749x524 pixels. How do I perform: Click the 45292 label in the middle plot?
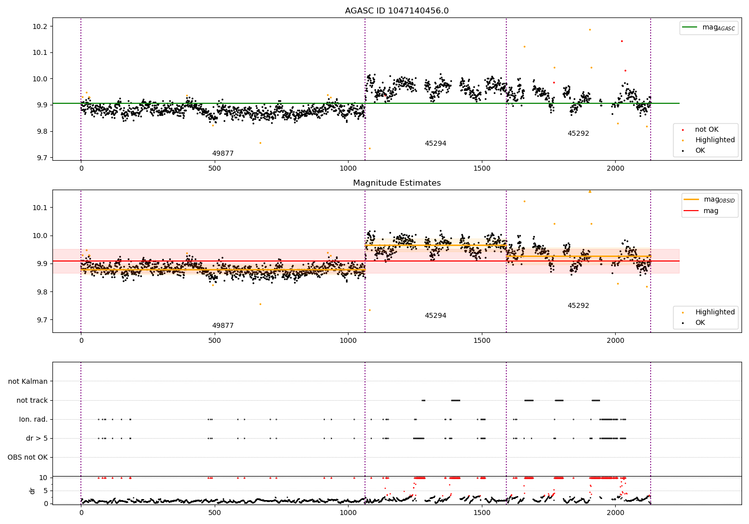coord(578,306)
